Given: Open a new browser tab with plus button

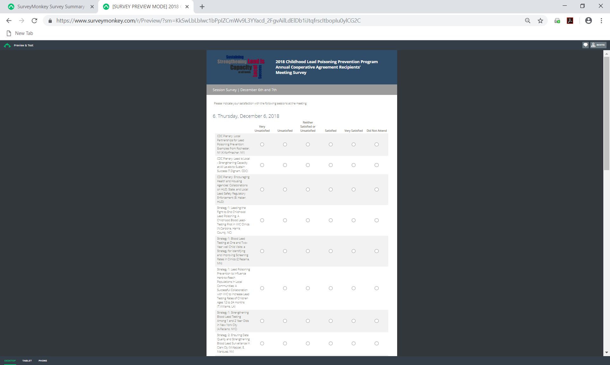Looking at the screenshot, I should click(202, 7).
